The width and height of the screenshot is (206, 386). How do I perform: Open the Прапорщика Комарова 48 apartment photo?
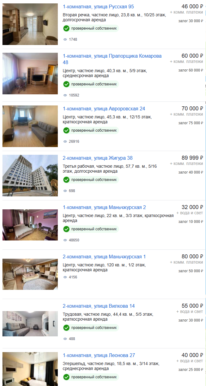tap(30, 73)
